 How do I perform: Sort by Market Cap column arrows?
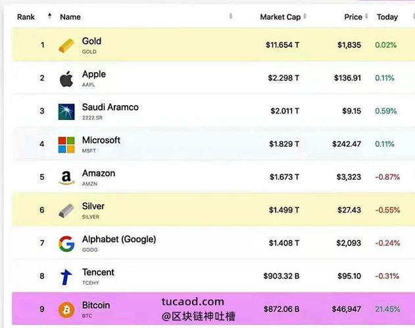(305, 16)
